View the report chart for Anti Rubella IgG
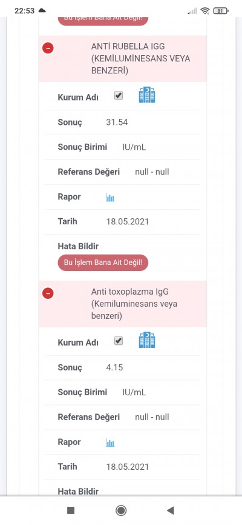Viewport: 242px width, 525px height. pos(110,197)
